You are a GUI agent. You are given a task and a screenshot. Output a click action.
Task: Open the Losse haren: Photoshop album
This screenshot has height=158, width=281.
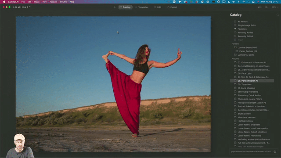pos(249,136)
